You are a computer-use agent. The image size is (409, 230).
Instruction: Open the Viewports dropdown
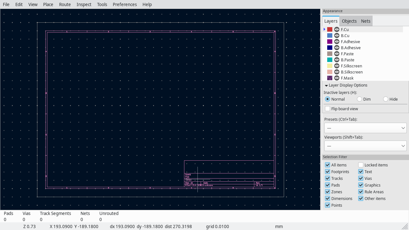[365, 146]
